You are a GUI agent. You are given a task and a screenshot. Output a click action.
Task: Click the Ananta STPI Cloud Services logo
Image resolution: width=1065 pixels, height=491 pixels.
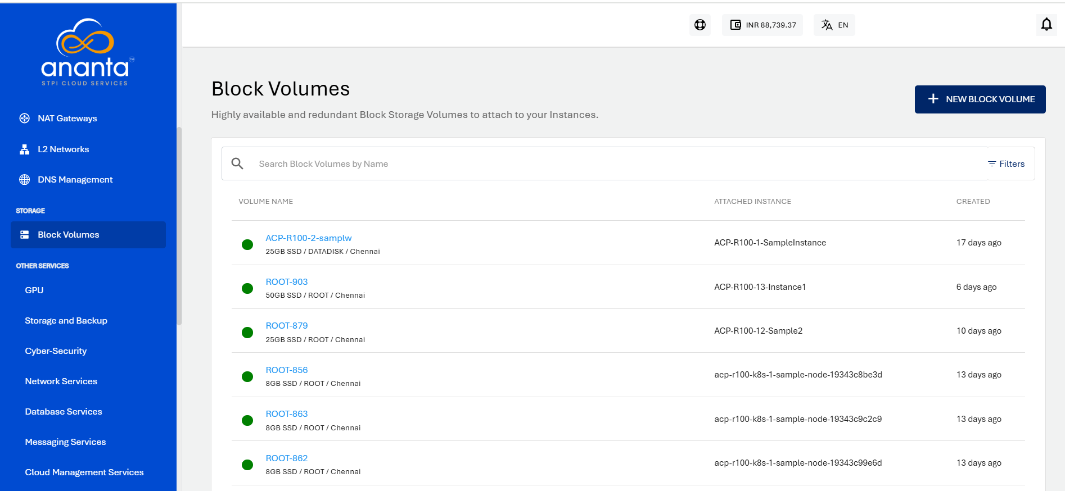pyautogui.click(x=88, y=52)
